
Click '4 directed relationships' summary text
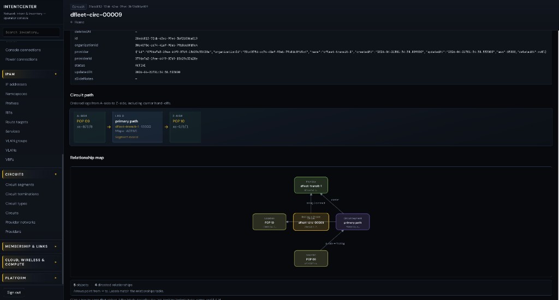114,285
